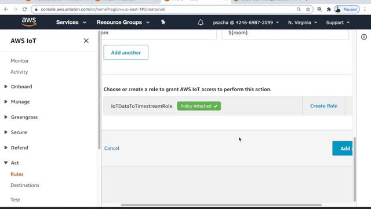
Task: Close the AWS IoT sidebar
Action: (x=86, y=41)
